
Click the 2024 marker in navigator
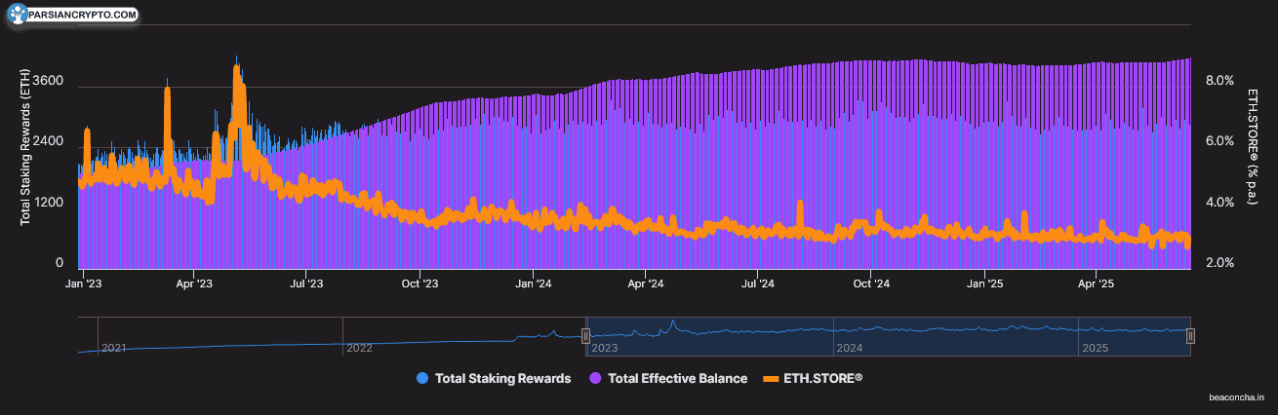pos(849,348)
